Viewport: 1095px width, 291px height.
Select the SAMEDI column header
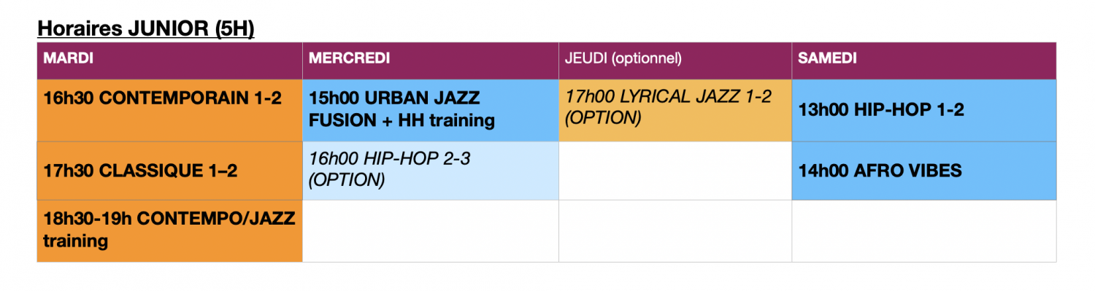coord(924,61)
